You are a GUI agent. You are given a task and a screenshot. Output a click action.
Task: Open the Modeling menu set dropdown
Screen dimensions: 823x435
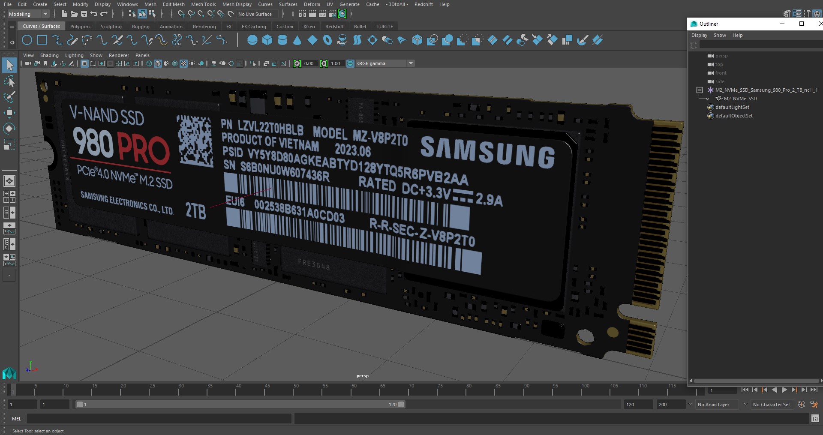pyautogui.click(x=28, y=14)
